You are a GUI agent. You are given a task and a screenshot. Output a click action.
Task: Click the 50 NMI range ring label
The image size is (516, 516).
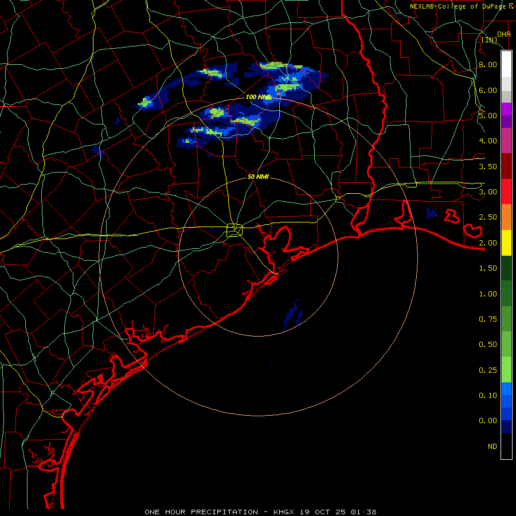tap(258, 177)
